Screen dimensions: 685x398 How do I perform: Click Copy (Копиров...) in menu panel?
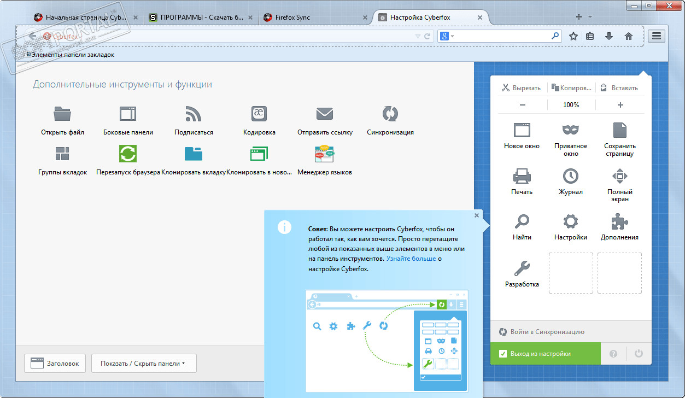pyautogui.click(x=571, y=87)
